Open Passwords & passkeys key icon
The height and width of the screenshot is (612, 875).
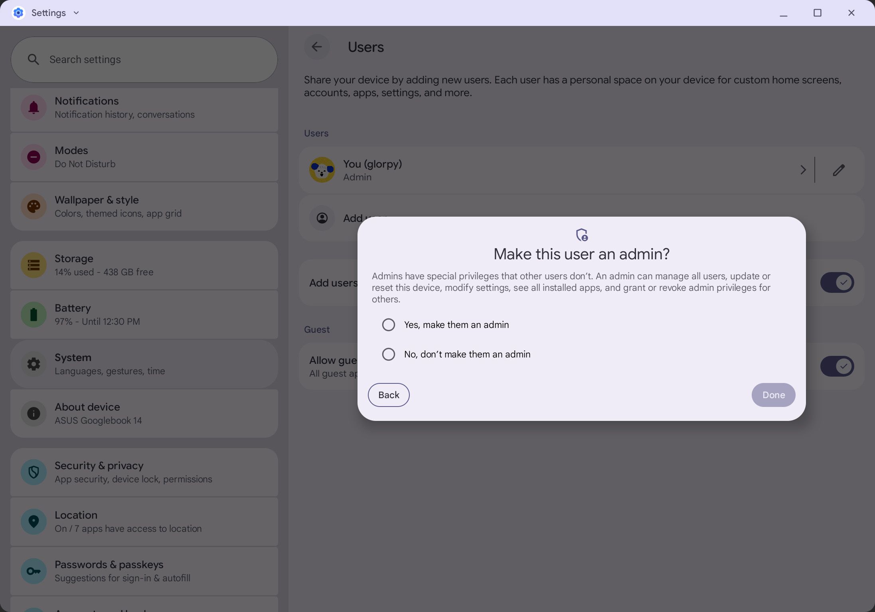coord(34,571)
